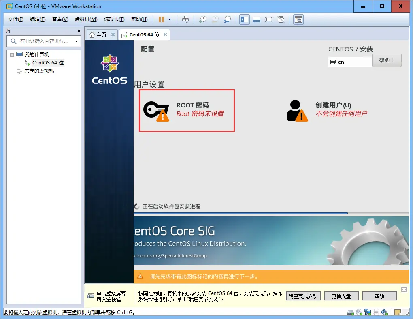This screenshot has height=319, width=413.
Task: Select 我的计算机 in the library tree
Action: 36,55
